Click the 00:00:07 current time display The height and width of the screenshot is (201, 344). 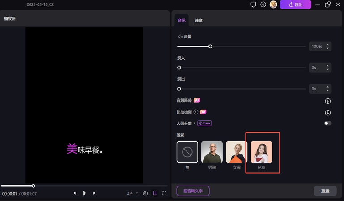tap(10, 194)
